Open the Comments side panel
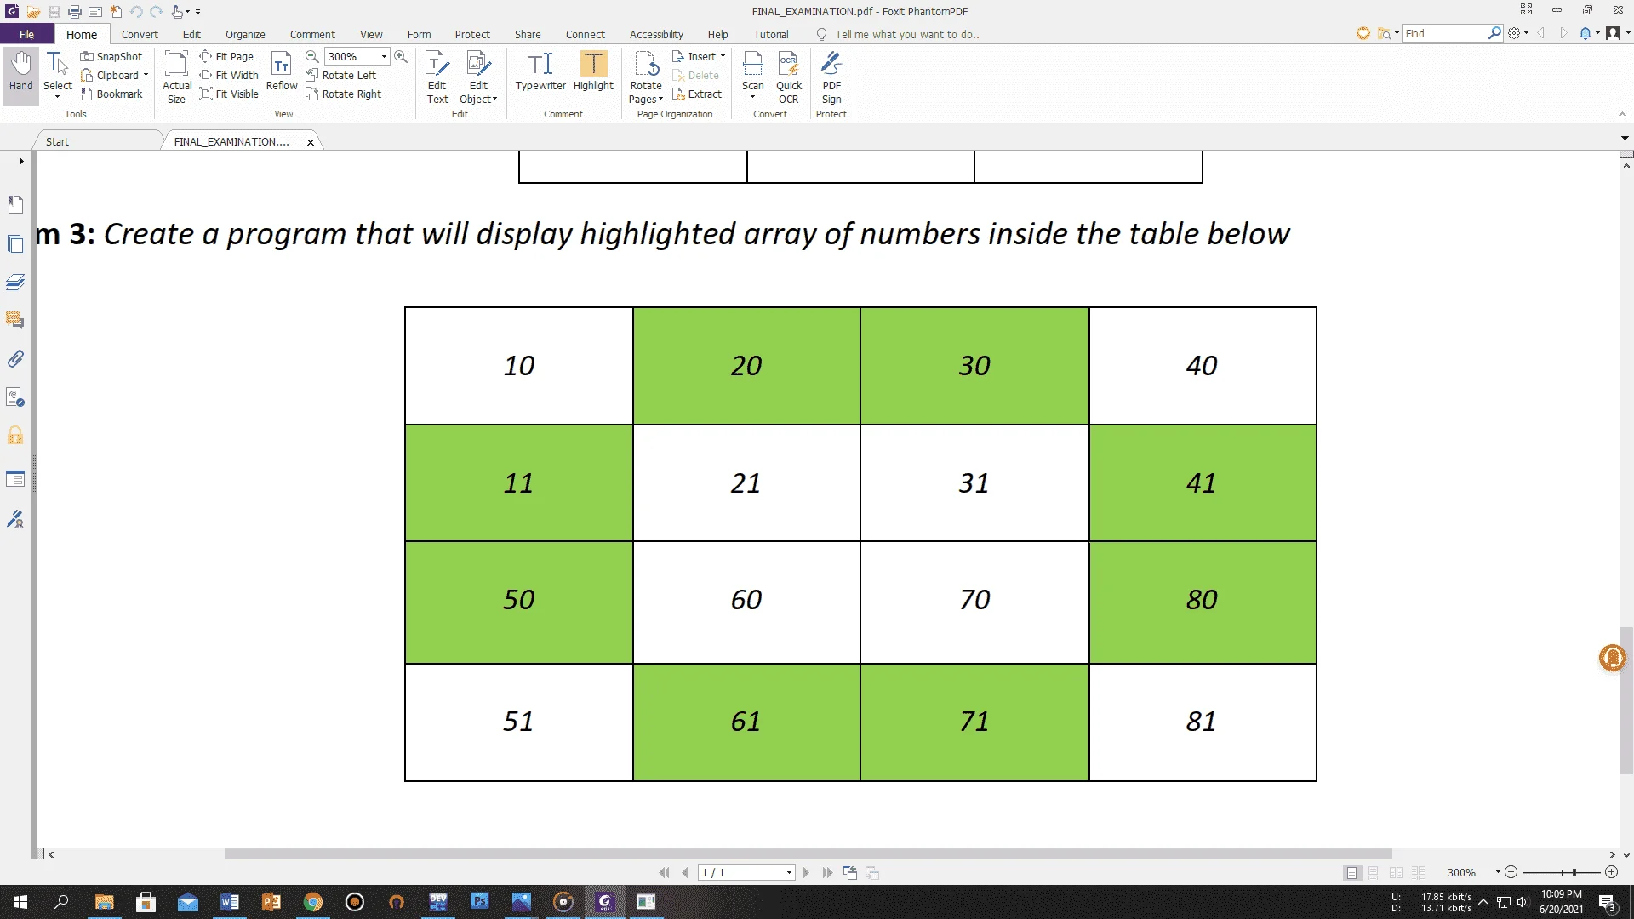This screenshot has height=919, width=1634. tap(15, 321)
